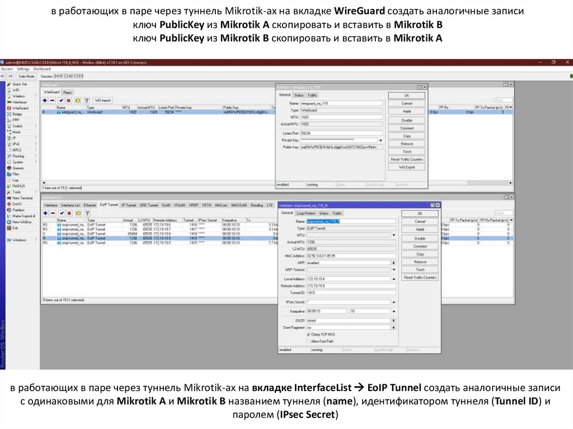Click the WG Import button
Viewport: 573px width, 429px height.
coord(103,100)
